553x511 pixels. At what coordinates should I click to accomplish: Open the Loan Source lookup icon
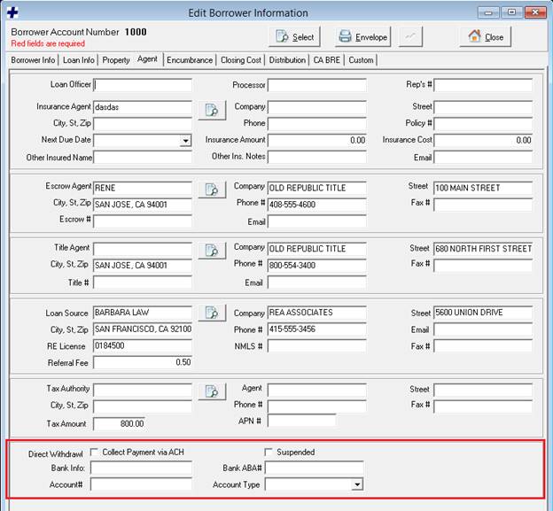(x=212, y=313)
